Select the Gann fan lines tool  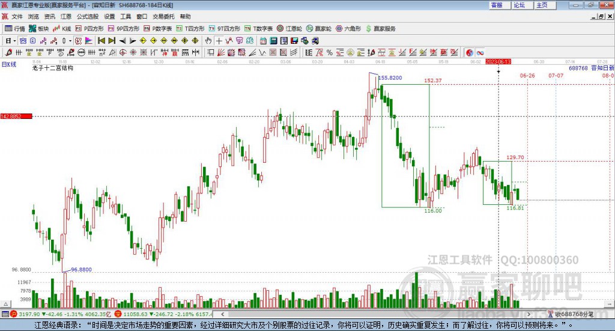point(221,52)
